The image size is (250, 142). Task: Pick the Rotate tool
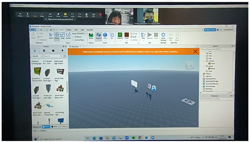click(x=68, y=36)
